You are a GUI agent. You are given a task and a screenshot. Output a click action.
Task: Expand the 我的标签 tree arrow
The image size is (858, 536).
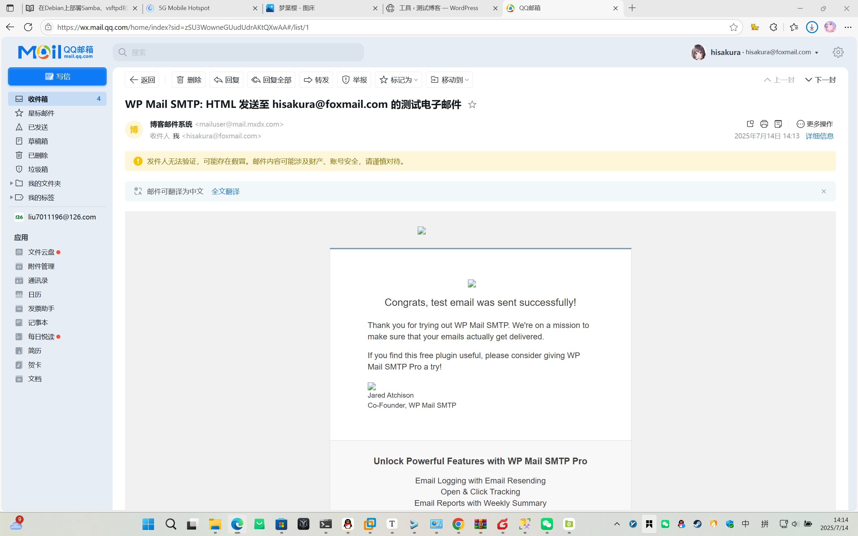tap(11, 197)
